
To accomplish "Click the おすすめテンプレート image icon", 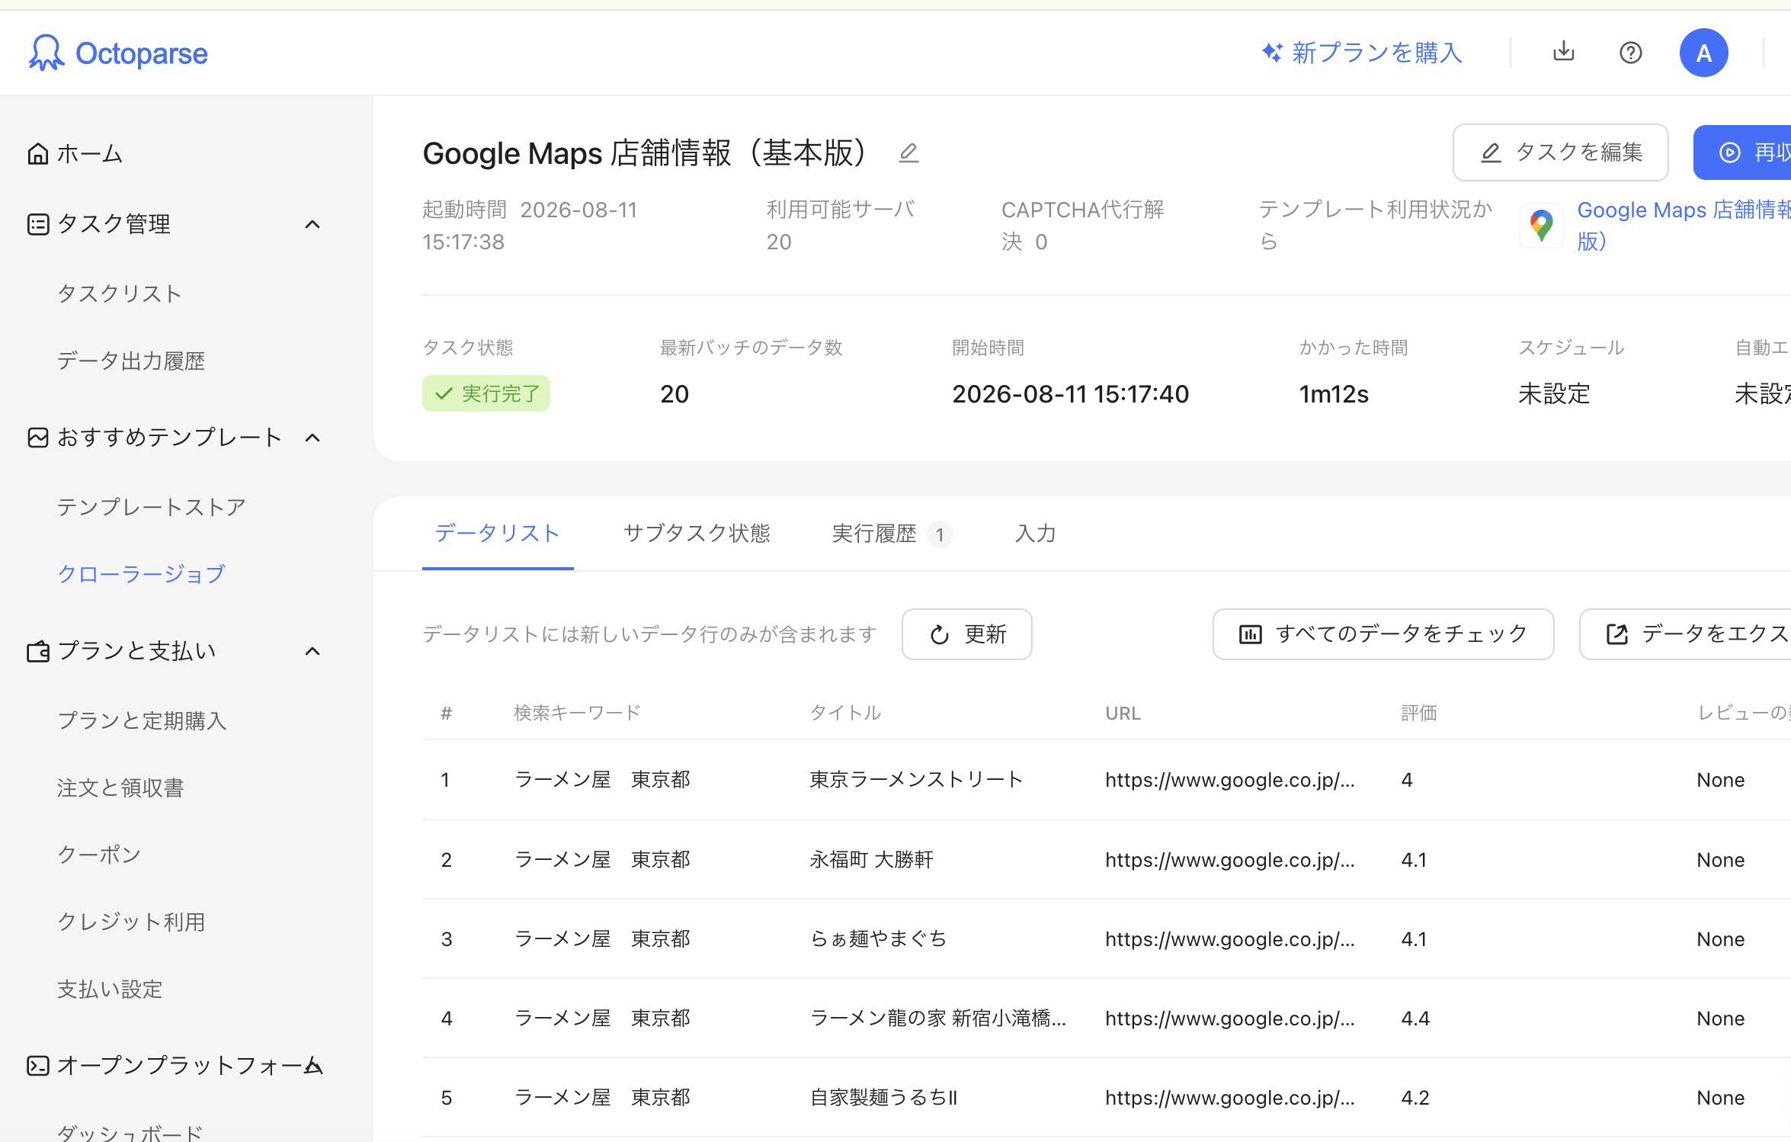I will coord(38,438).
